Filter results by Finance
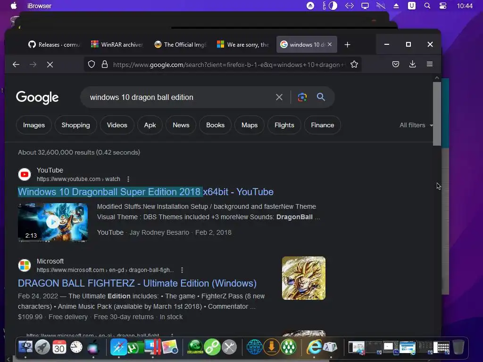 point(323,125)
